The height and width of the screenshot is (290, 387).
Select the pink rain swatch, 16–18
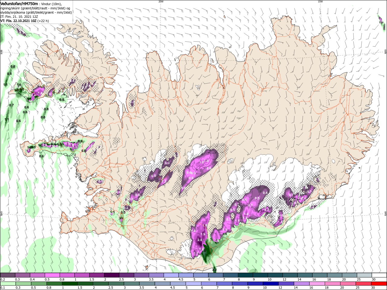(x=318, y=284)
